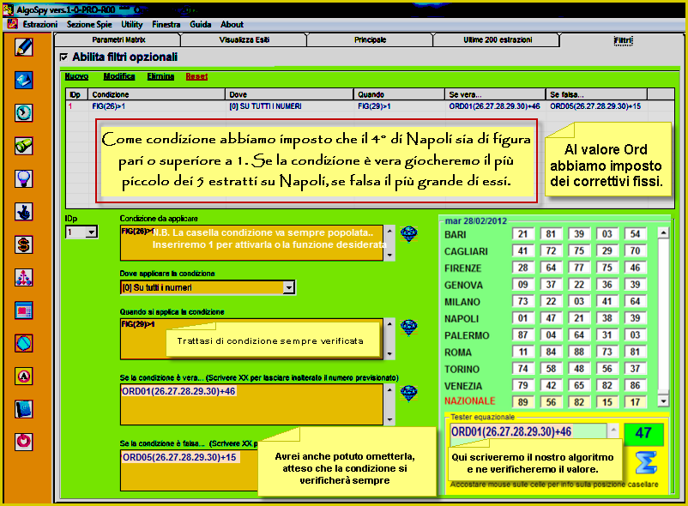Click the "Se vera..." column header

point(495,94)
